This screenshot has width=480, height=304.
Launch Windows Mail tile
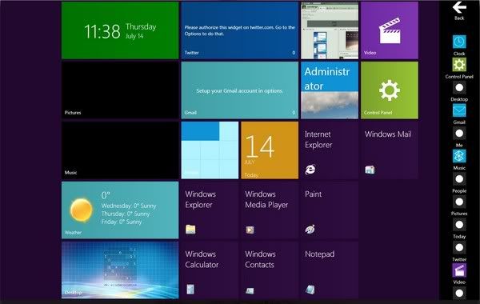click(390, 150)
